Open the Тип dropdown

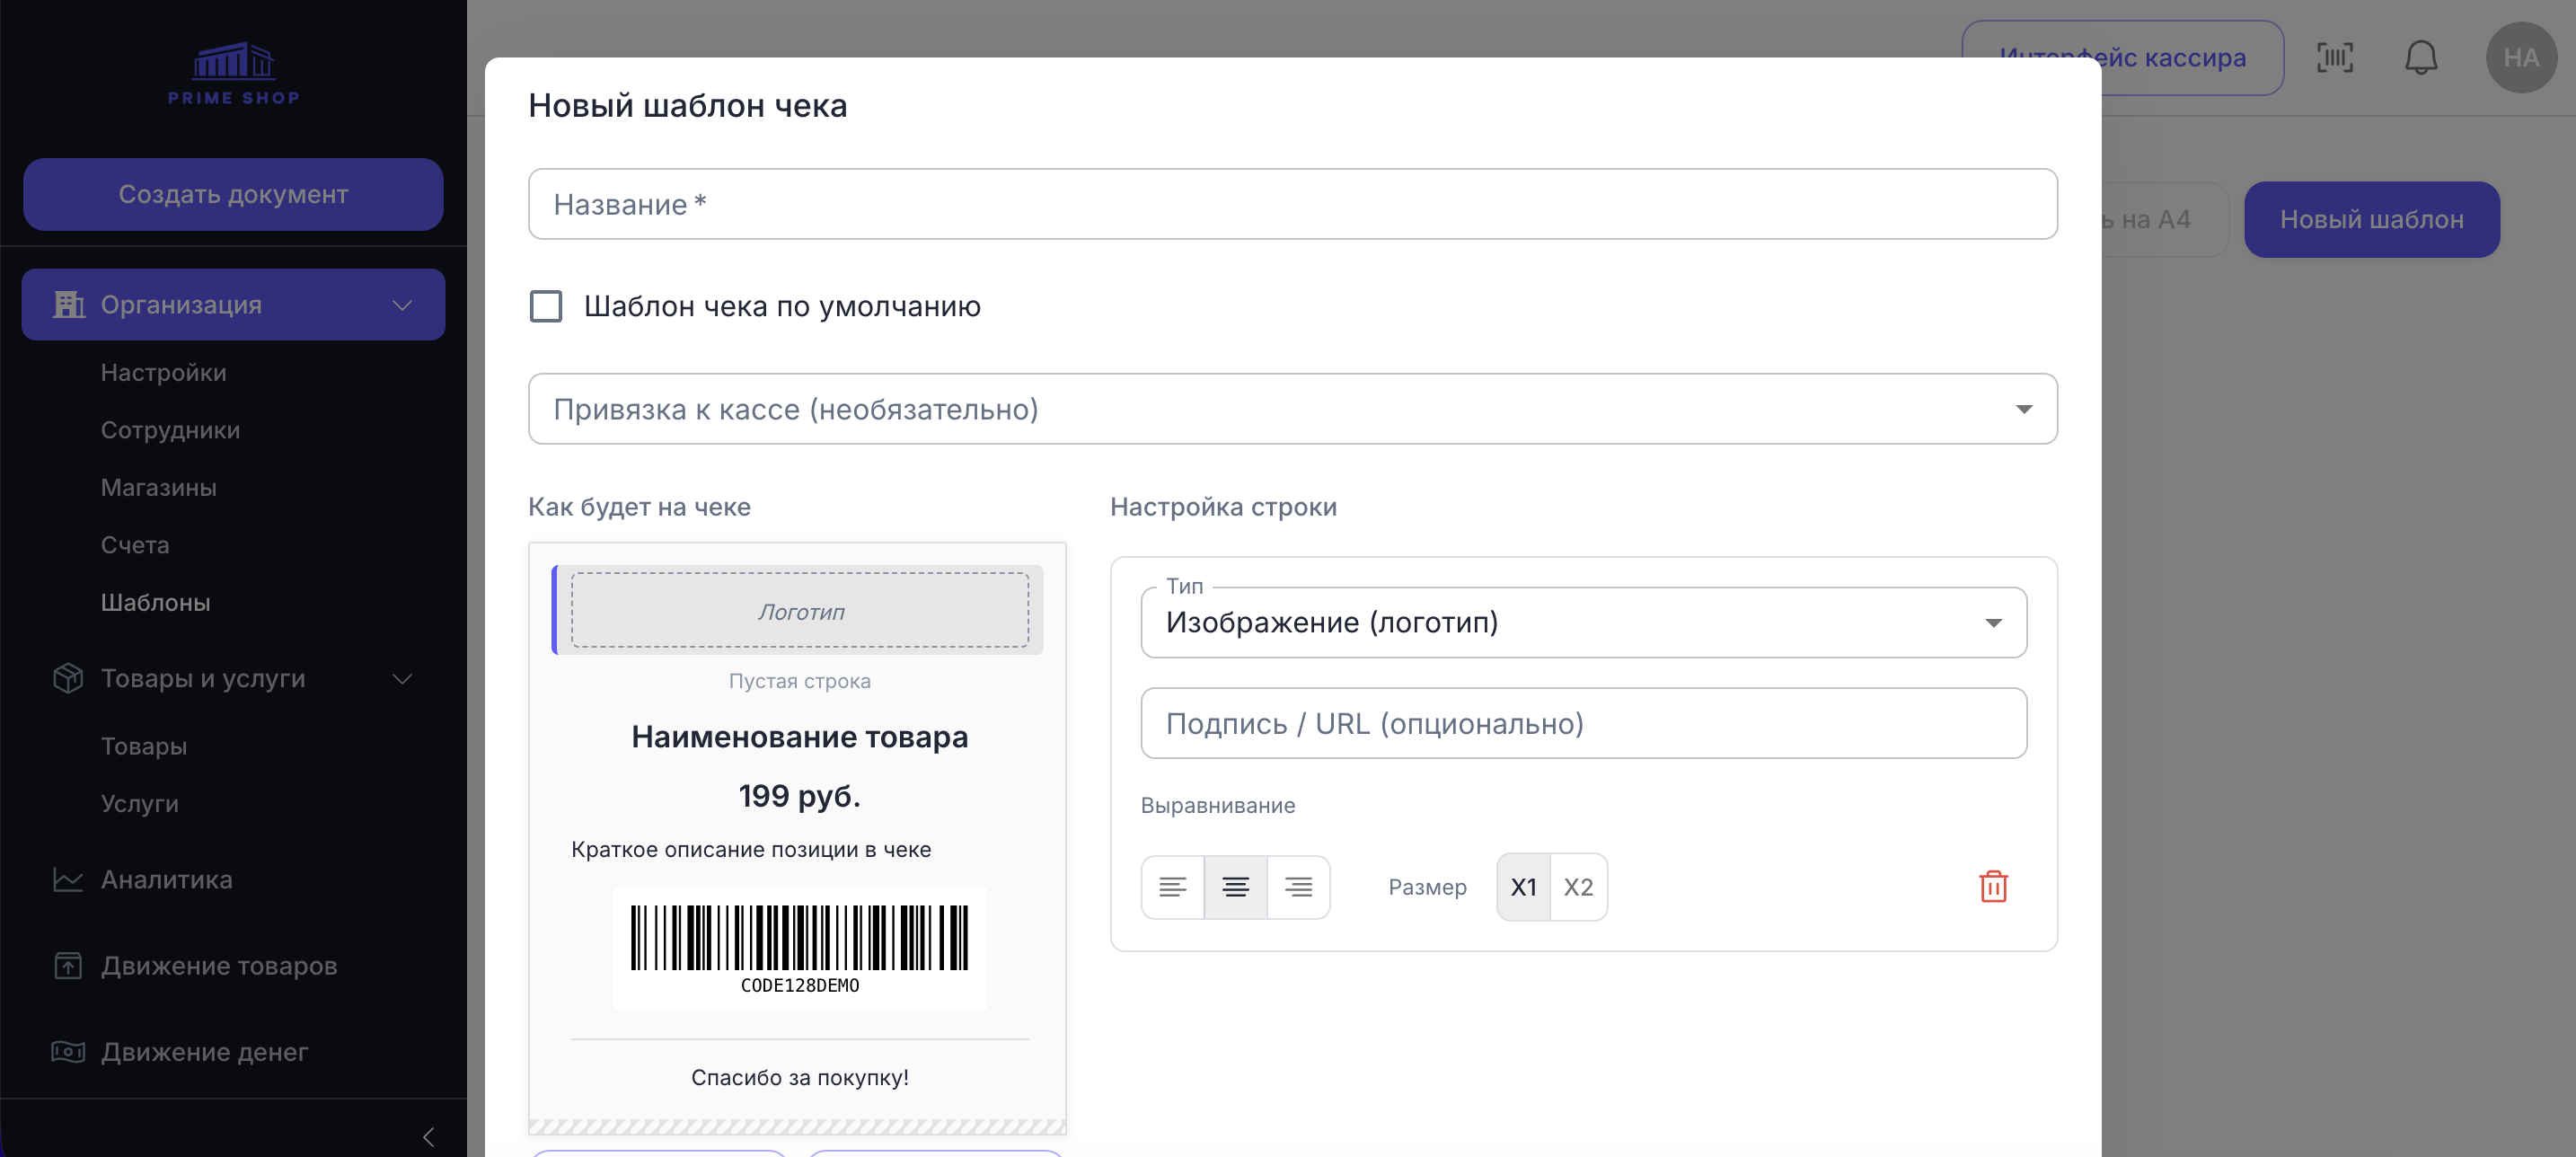pyautogui.click(x=1583, y=622)
